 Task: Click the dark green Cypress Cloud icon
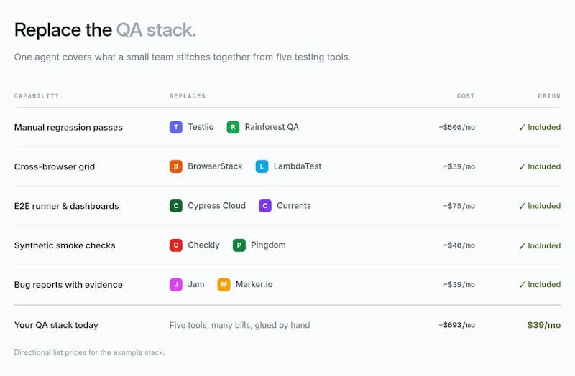(x=176, y=206)
